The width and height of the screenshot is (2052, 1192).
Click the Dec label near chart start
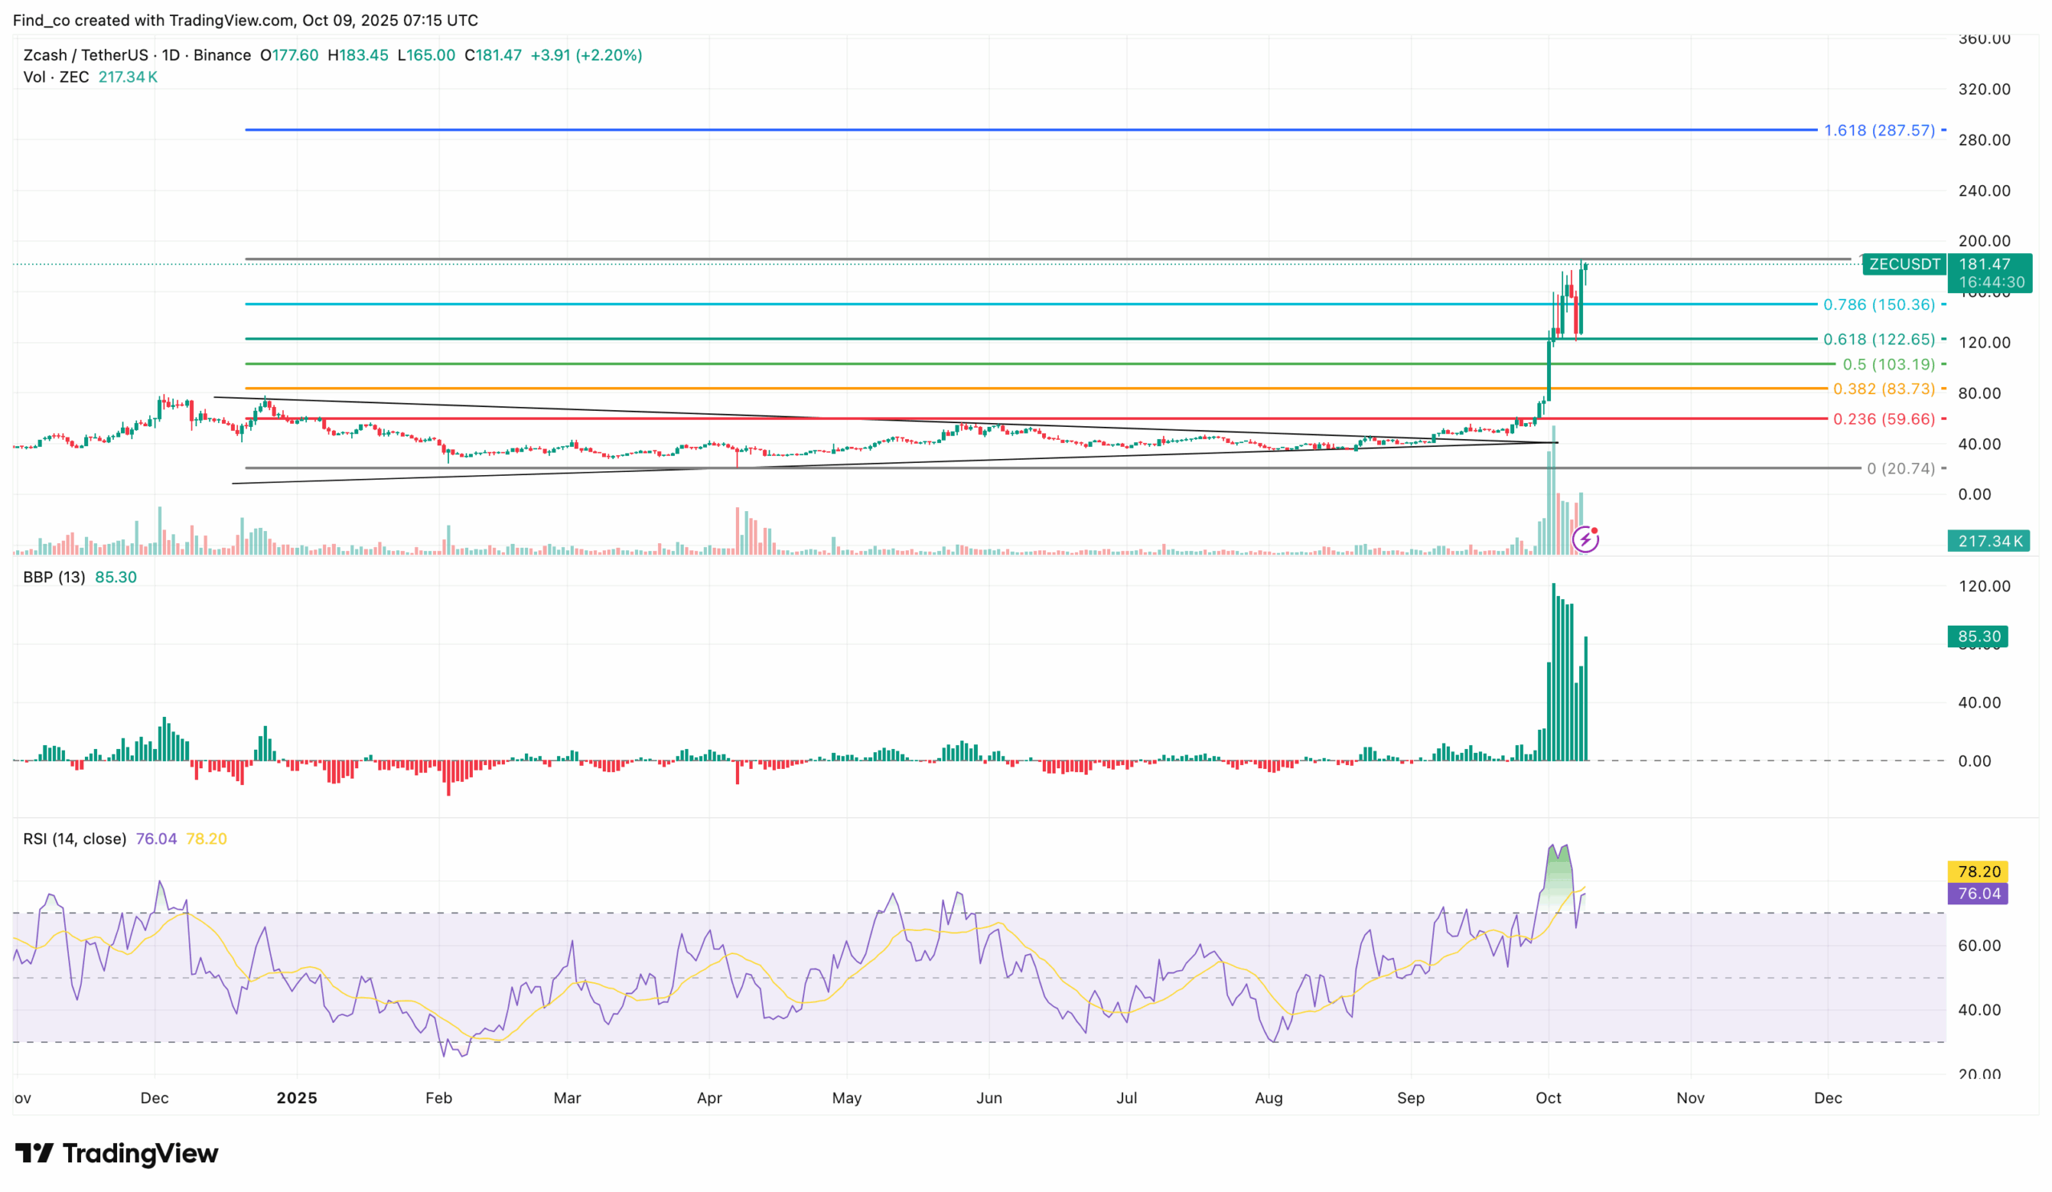tap(155, 1097)
